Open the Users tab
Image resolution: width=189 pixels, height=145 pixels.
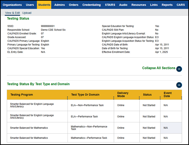30,5
